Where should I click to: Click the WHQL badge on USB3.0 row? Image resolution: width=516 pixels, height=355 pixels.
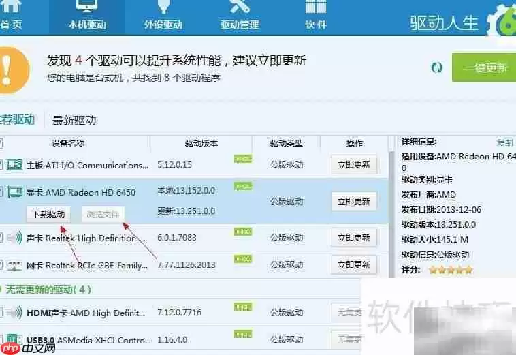243,334
